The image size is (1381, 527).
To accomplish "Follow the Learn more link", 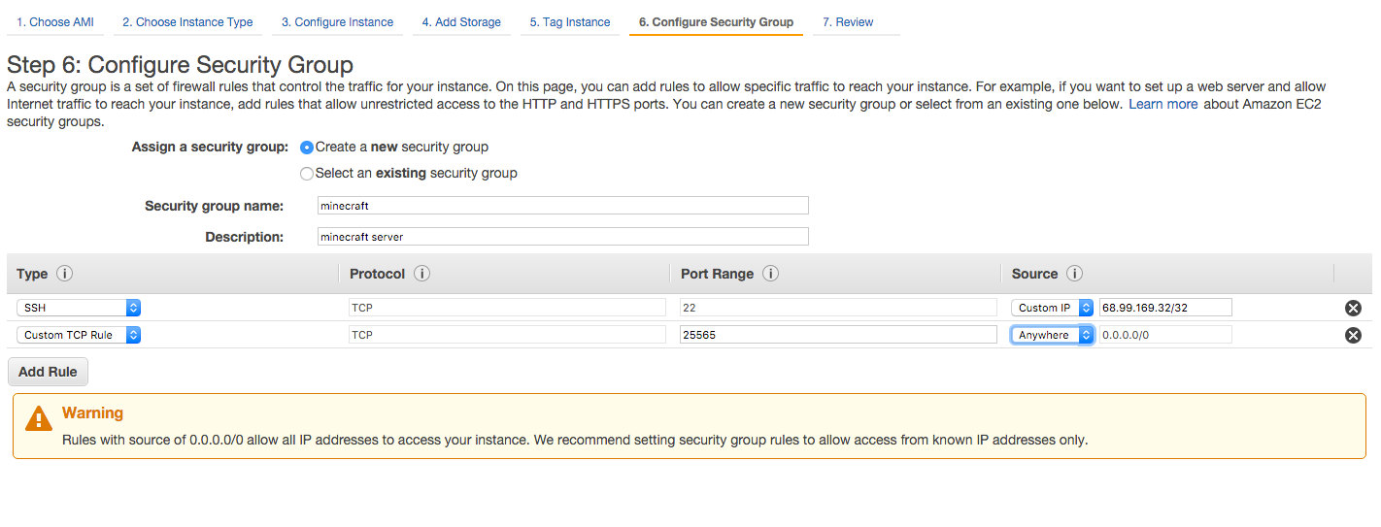I will [x=1162, y=104].
